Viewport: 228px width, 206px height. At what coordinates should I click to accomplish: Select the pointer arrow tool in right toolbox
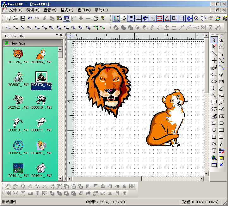pos(214,40)
